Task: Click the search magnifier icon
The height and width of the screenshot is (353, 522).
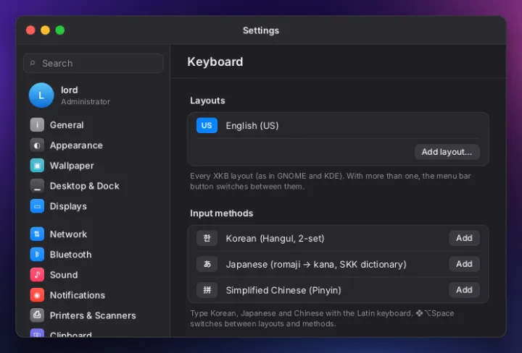Action: pos(33,63)
